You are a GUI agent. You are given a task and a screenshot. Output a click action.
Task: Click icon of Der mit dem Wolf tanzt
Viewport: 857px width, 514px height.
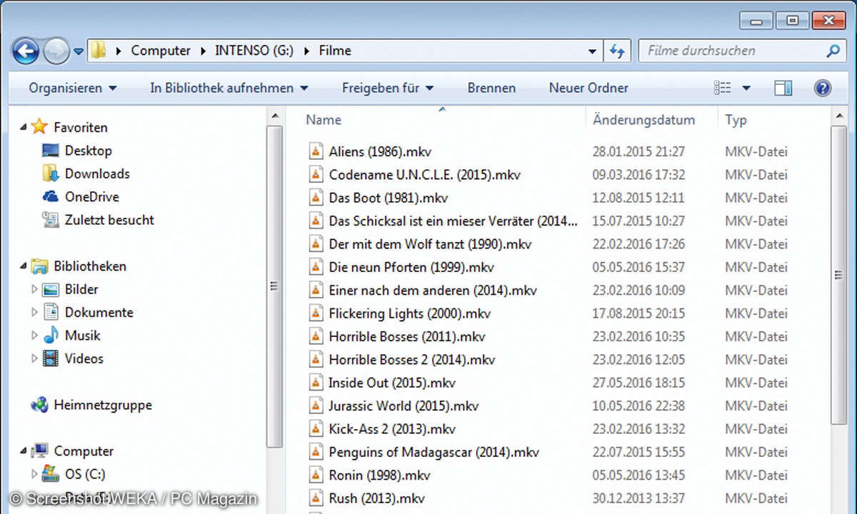[316, 244]
